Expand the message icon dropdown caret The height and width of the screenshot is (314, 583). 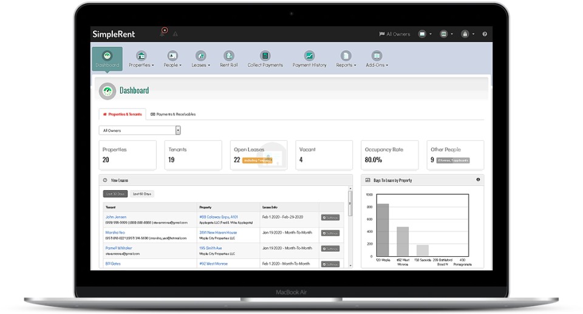click(x=431, y=34)
